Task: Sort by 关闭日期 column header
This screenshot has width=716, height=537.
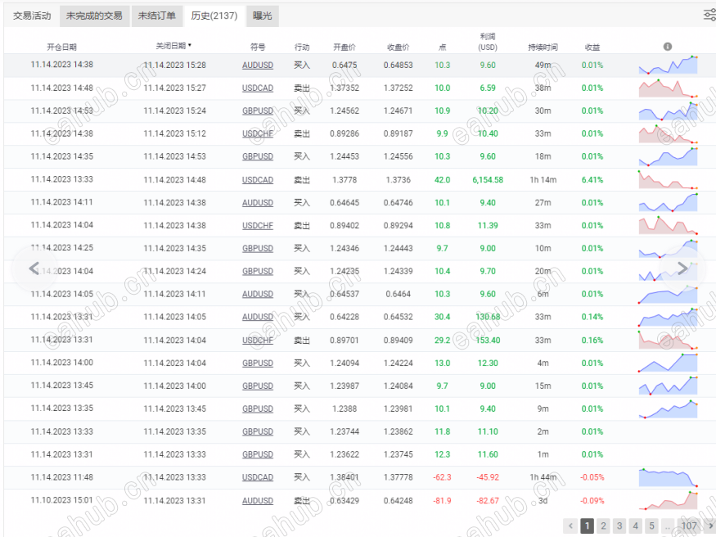Action: (173, 46)
